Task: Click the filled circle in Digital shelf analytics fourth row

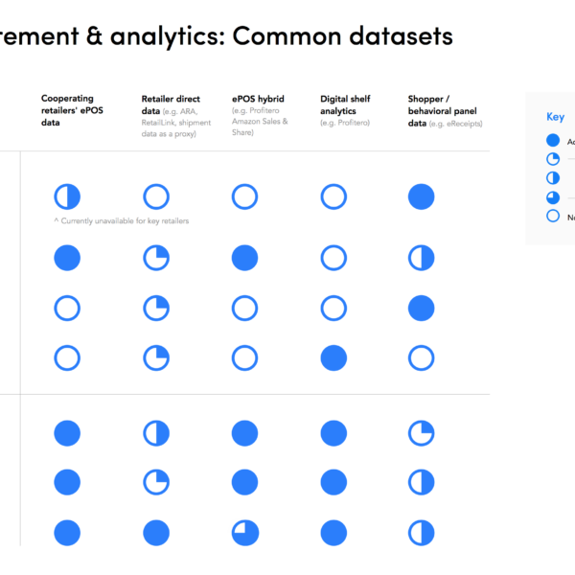Action: [x=333, y=357]
